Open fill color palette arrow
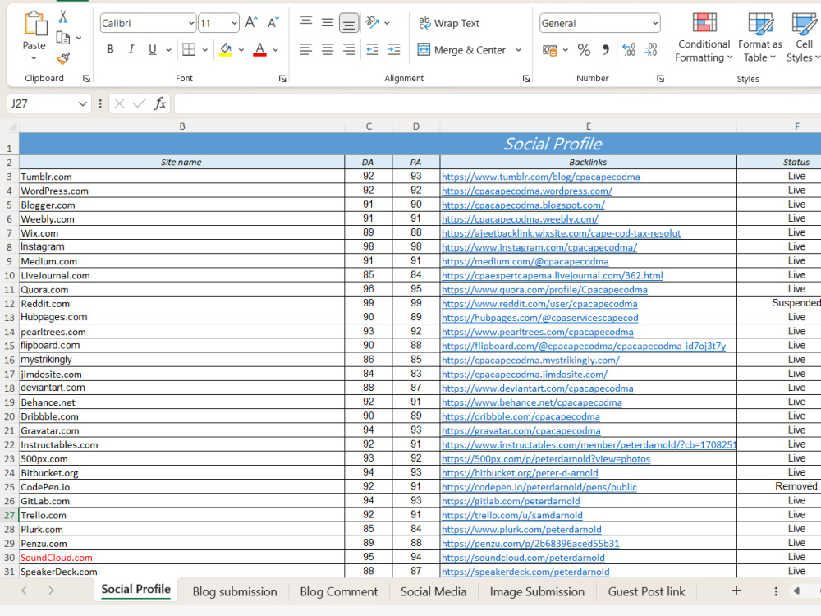 pos(241,50)
